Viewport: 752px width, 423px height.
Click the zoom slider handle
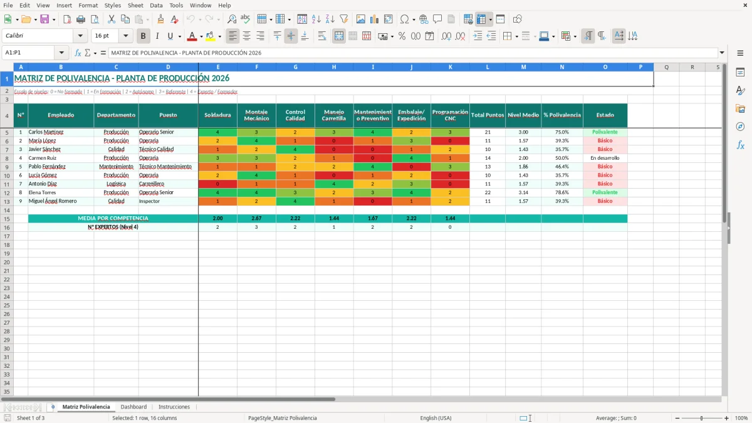click(x=702, y=418)
